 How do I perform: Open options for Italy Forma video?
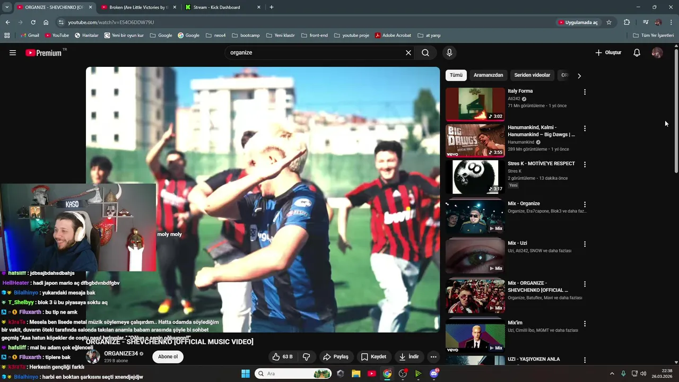click(x=585, y=92)
